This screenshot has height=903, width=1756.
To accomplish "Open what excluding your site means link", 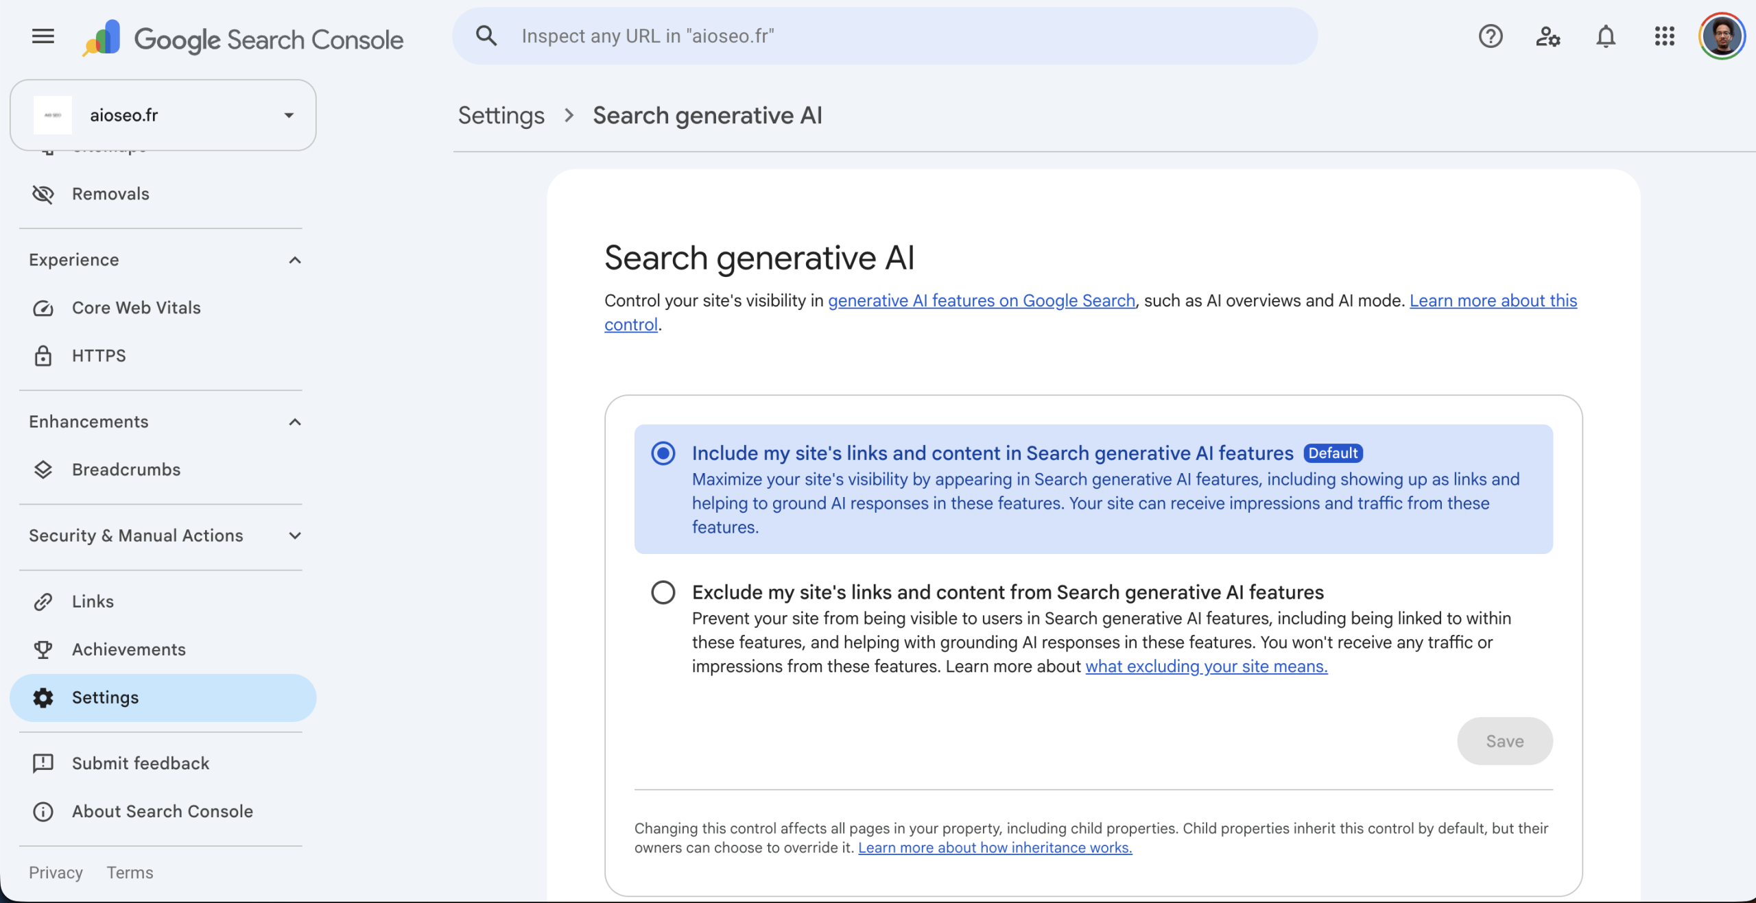I will click(x=1207, y=666).
